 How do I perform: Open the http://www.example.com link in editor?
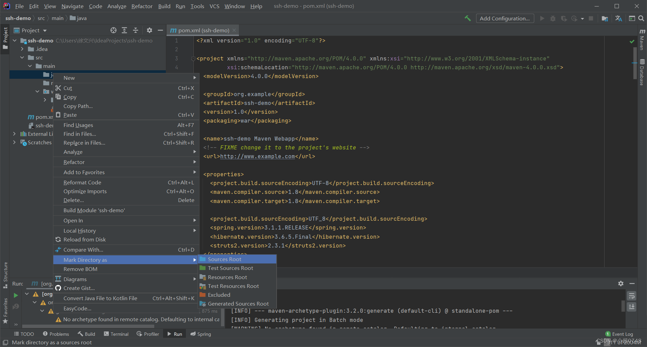pyautogui.click(x=257, y=157)
